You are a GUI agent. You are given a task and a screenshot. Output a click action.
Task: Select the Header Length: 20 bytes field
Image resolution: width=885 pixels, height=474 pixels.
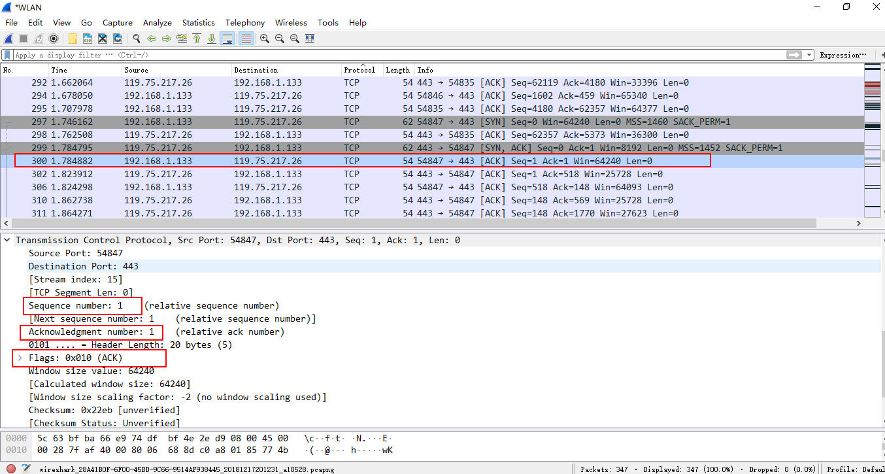[x=130, y=345]
